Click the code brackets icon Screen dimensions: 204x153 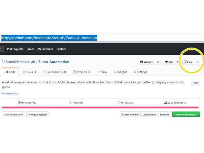pos(7,72)
